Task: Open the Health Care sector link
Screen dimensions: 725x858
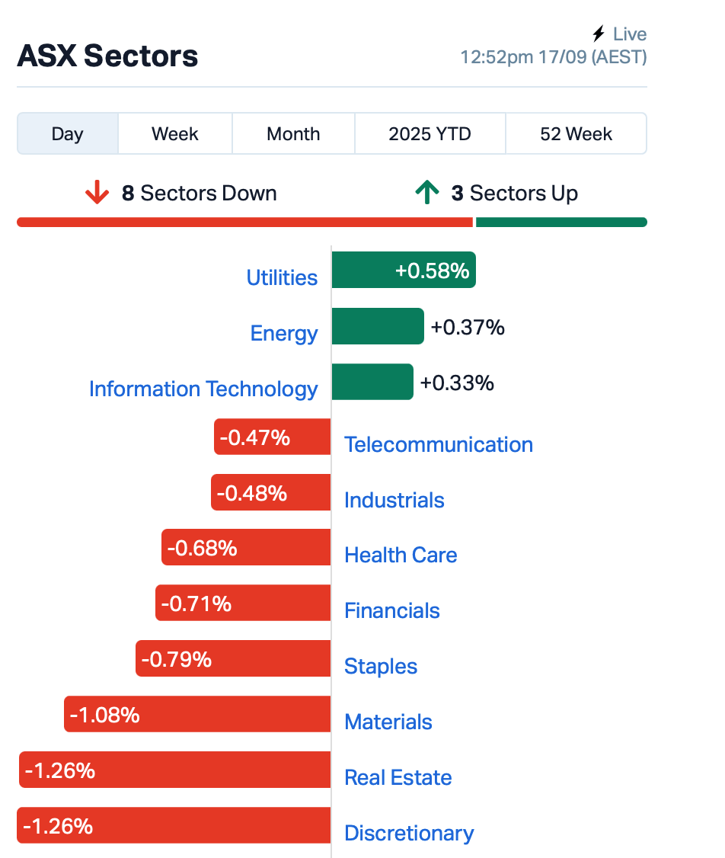Action: (x=401, y=555)
